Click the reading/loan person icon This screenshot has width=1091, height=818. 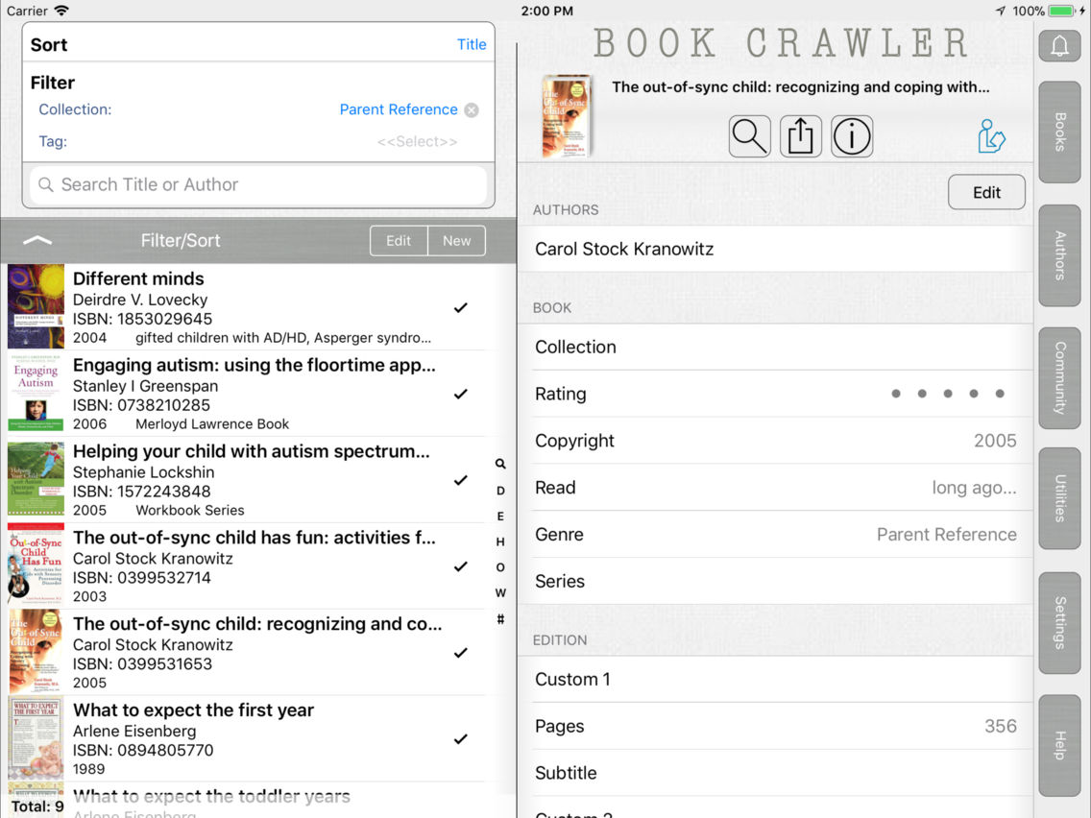pyautogui.click(x=990, y=136)
